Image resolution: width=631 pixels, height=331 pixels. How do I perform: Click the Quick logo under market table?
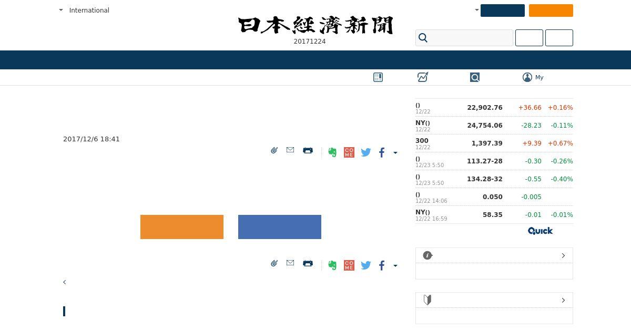tap(540, 231)
